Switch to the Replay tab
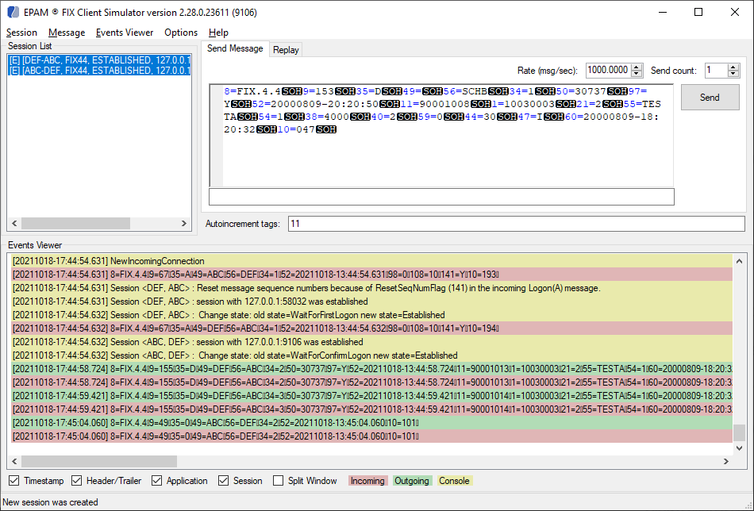The image size is (754, 511). [x=286, y=50]
